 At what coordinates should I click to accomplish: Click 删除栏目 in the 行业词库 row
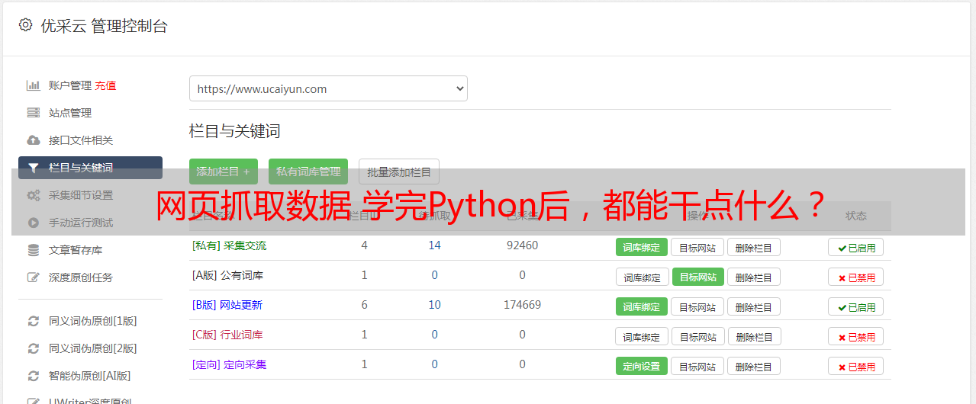click(755, 336)
